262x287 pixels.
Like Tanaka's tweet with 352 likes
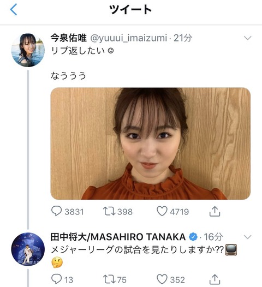(171, 279)
